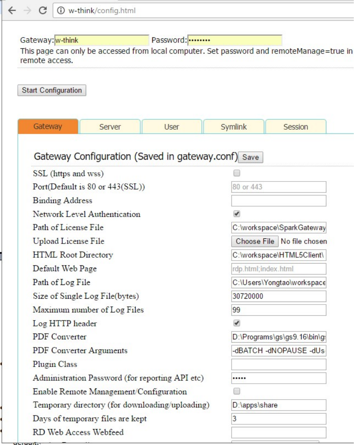Go to the Session tab
This screenshot has height=445, width=354.
click(296, 127)
